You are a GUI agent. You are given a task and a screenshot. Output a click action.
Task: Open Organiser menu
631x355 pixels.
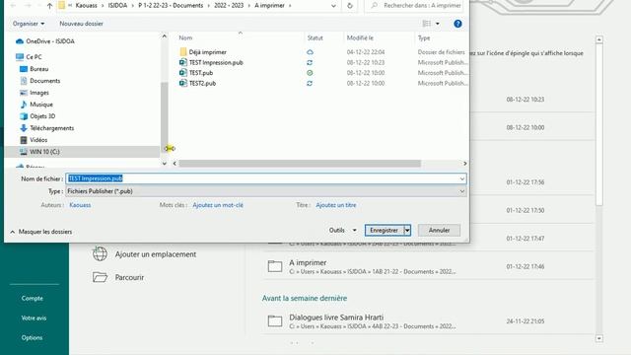[29, 24]
